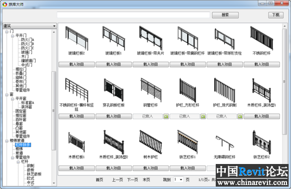This screenshot has width=291, height=189.
Task: Select the 铁艺栏杆2 thumbnail
Action: [262, 142]
